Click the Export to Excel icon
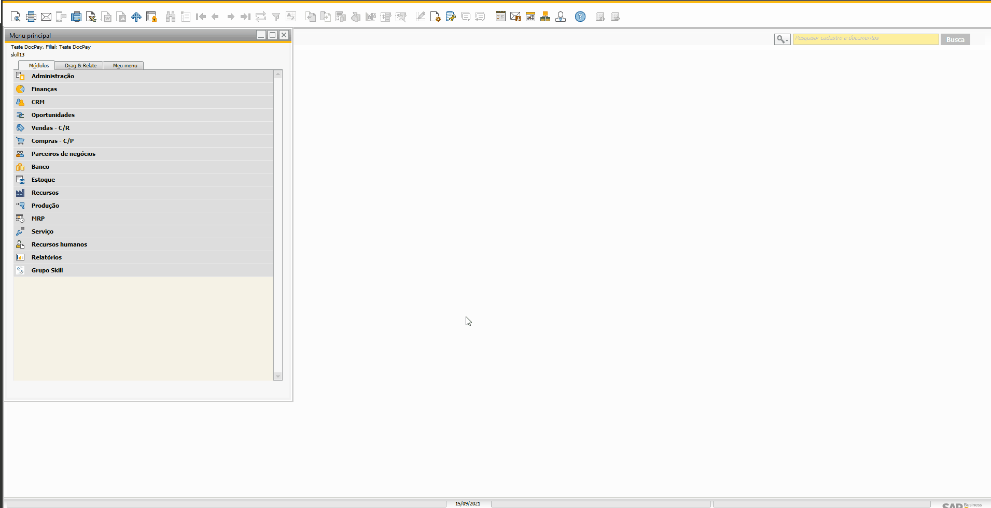The image size is (991, 508). [x=91, y=17]
